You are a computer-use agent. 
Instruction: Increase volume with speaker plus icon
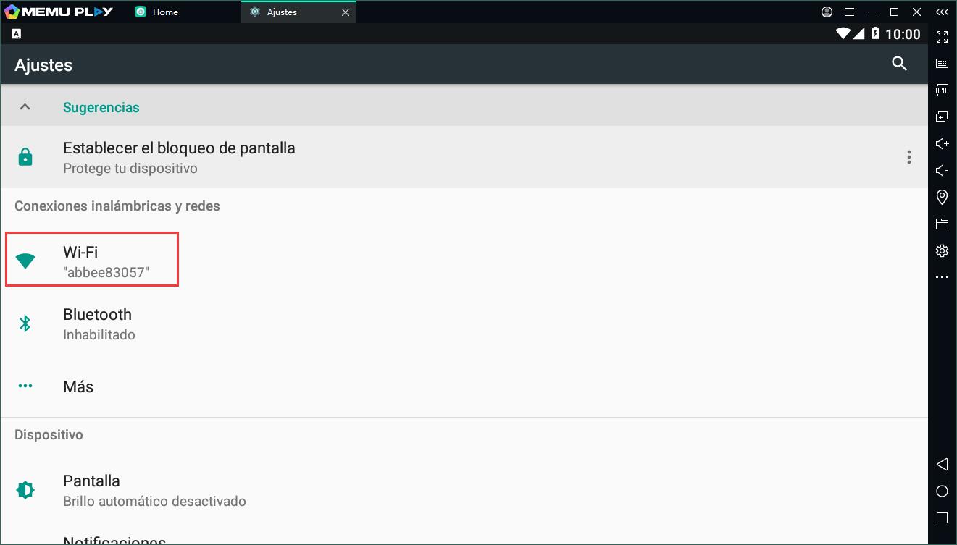[942, 143]
